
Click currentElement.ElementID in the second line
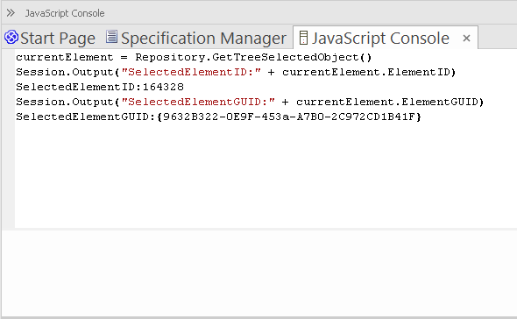point(366,72)
